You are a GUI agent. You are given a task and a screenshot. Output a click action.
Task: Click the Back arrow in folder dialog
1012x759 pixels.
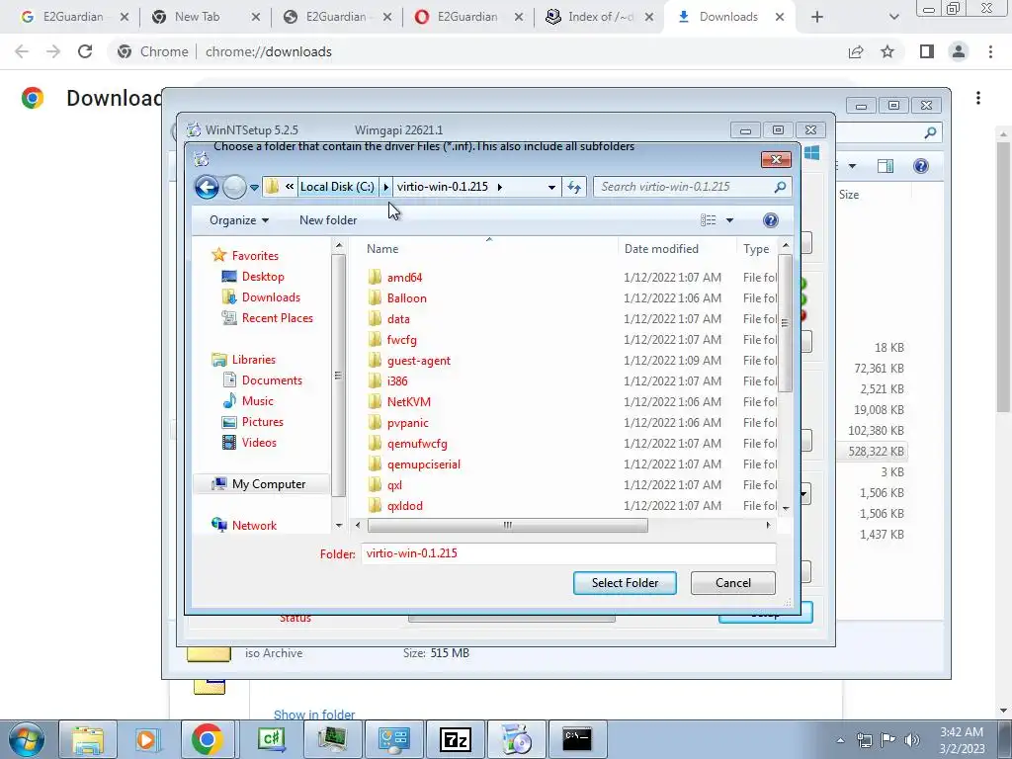click(x=207, y=187)
